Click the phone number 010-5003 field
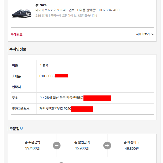 [x=47, y=76]
